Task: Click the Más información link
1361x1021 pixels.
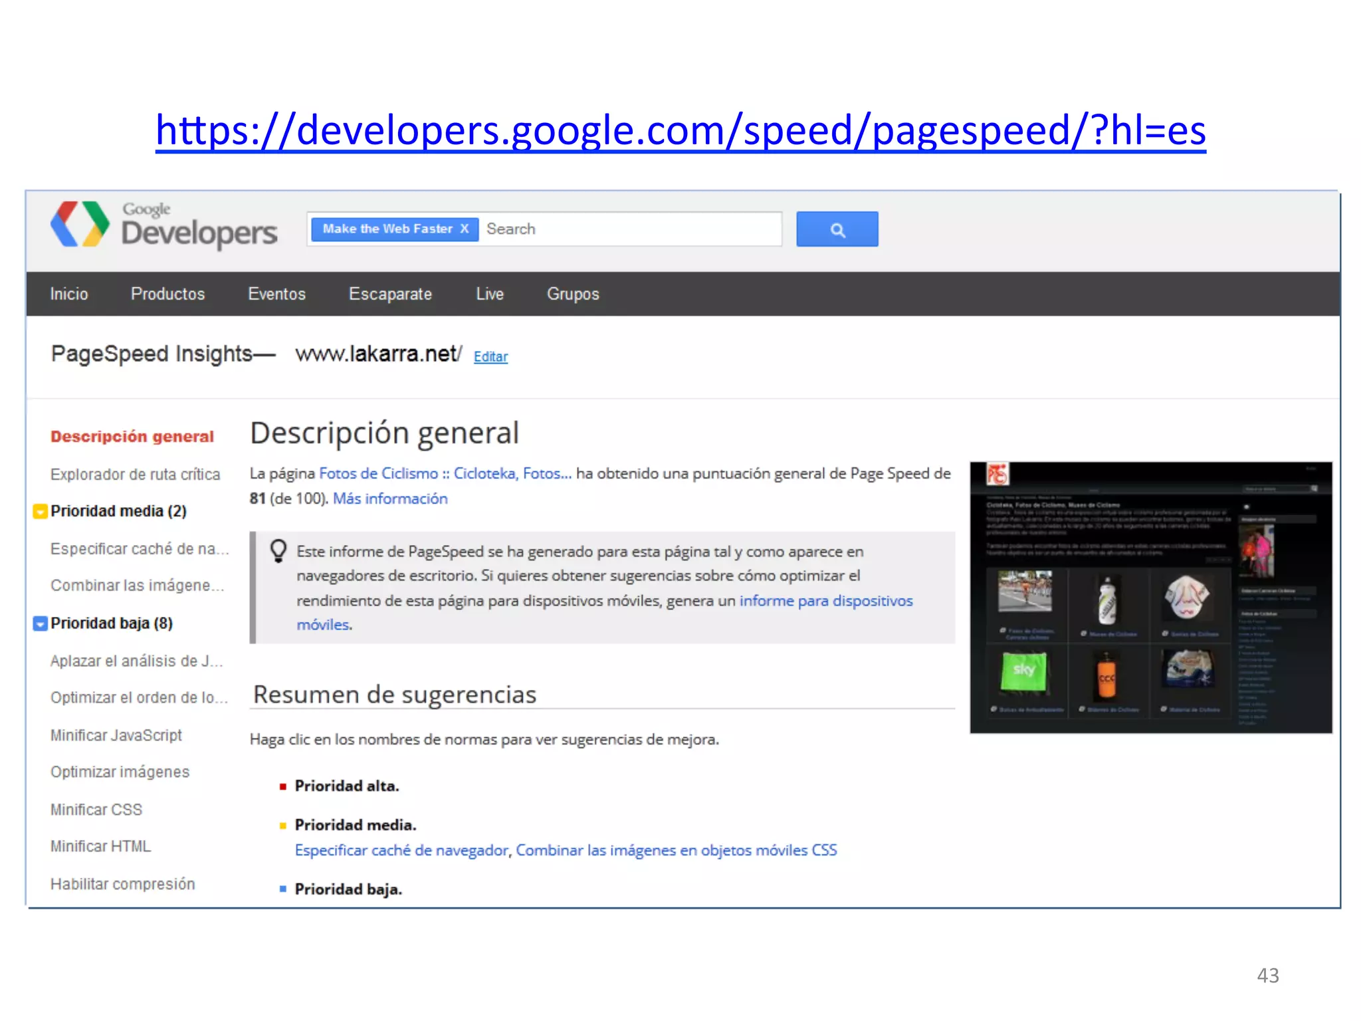Action: click(x=390, y=499)
